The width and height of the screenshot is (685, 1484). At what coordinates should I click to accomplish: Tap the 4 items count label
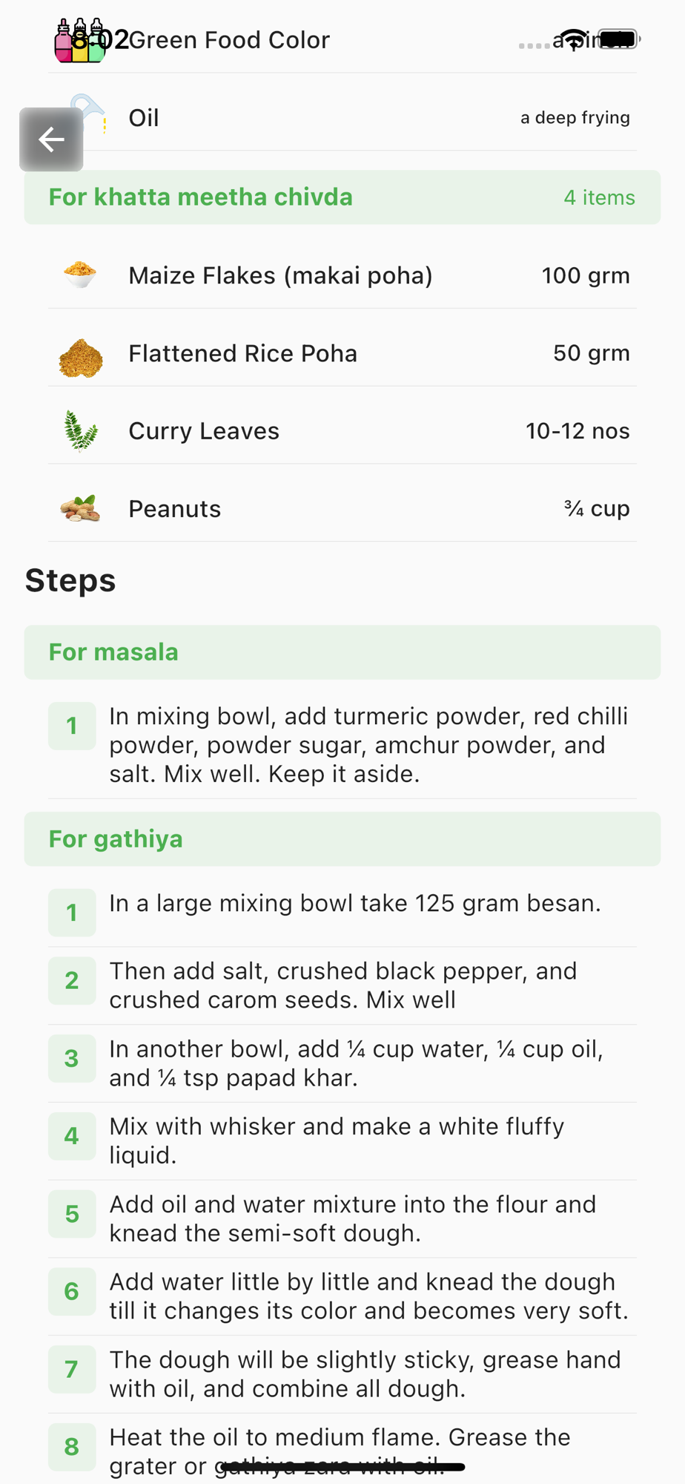(599, 197)
